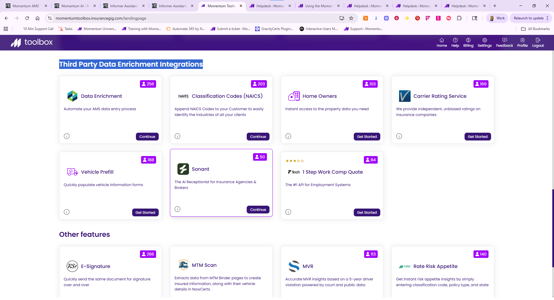Get Started with Vehicle Prefill
This screenshot has width=554, height=300.
[x=145, y=212]
